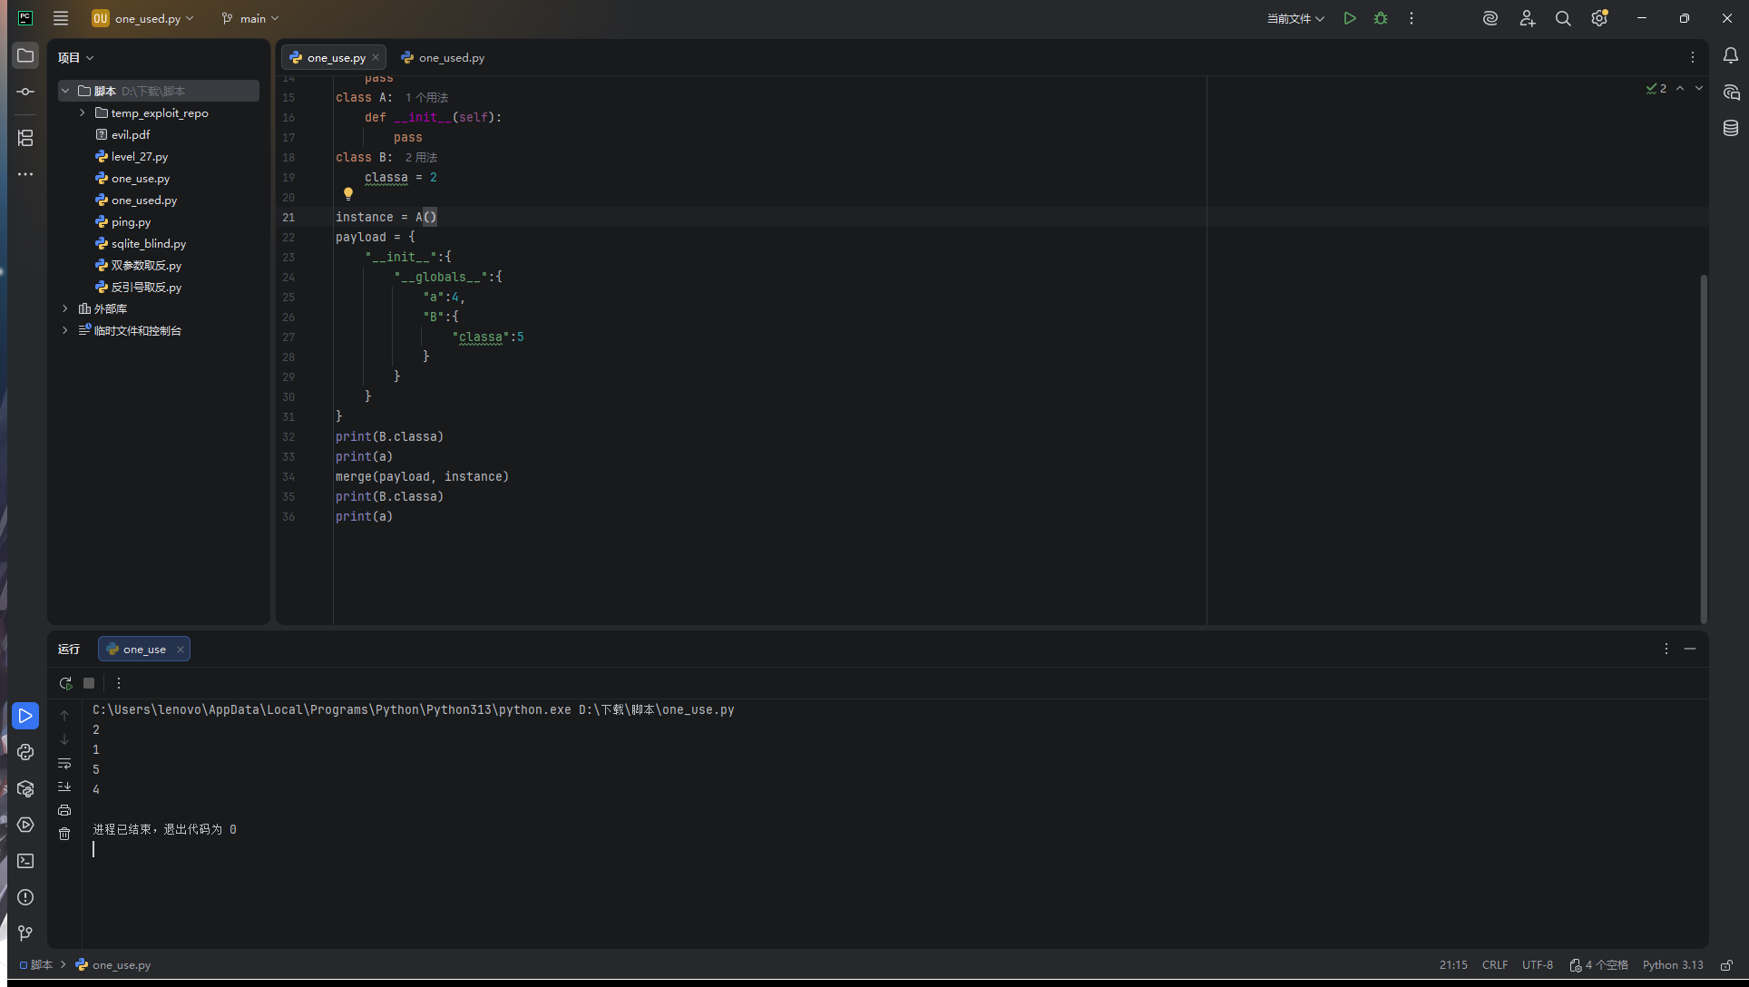This screenshot has width=1749, height=987.
Task: Open the Code With Me add-user icon
Action: coord(1527,18)
